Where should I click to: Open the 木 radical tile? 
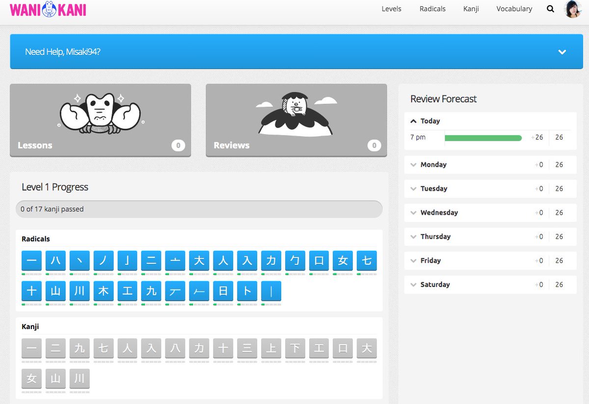pyautogui.click(x=104, y=291)
